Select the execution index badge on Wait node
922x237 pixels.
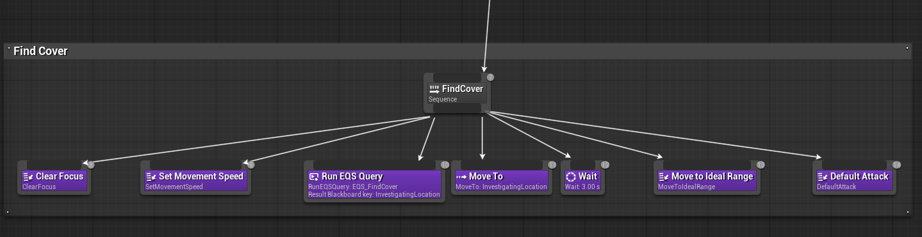[605, 165]
